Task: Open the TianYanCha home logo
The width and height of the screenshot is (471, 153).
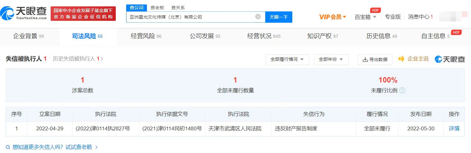Action: [23, 14]
